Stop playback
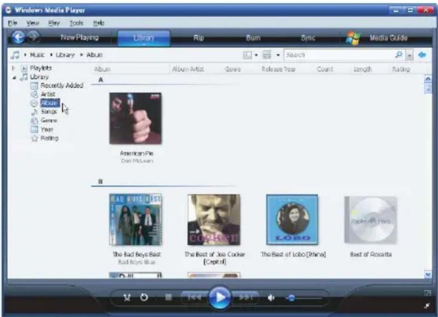This screenshot has height=317, width=438. click(168, 297)
